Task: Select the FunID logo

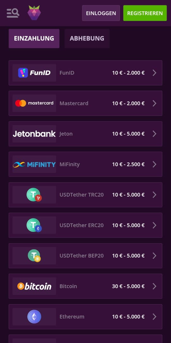Action: click(x=34, y=73)
